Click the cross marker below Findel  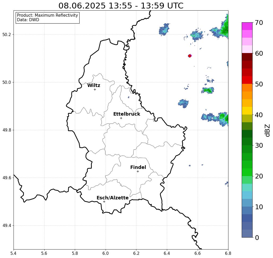tap(138, 171)
